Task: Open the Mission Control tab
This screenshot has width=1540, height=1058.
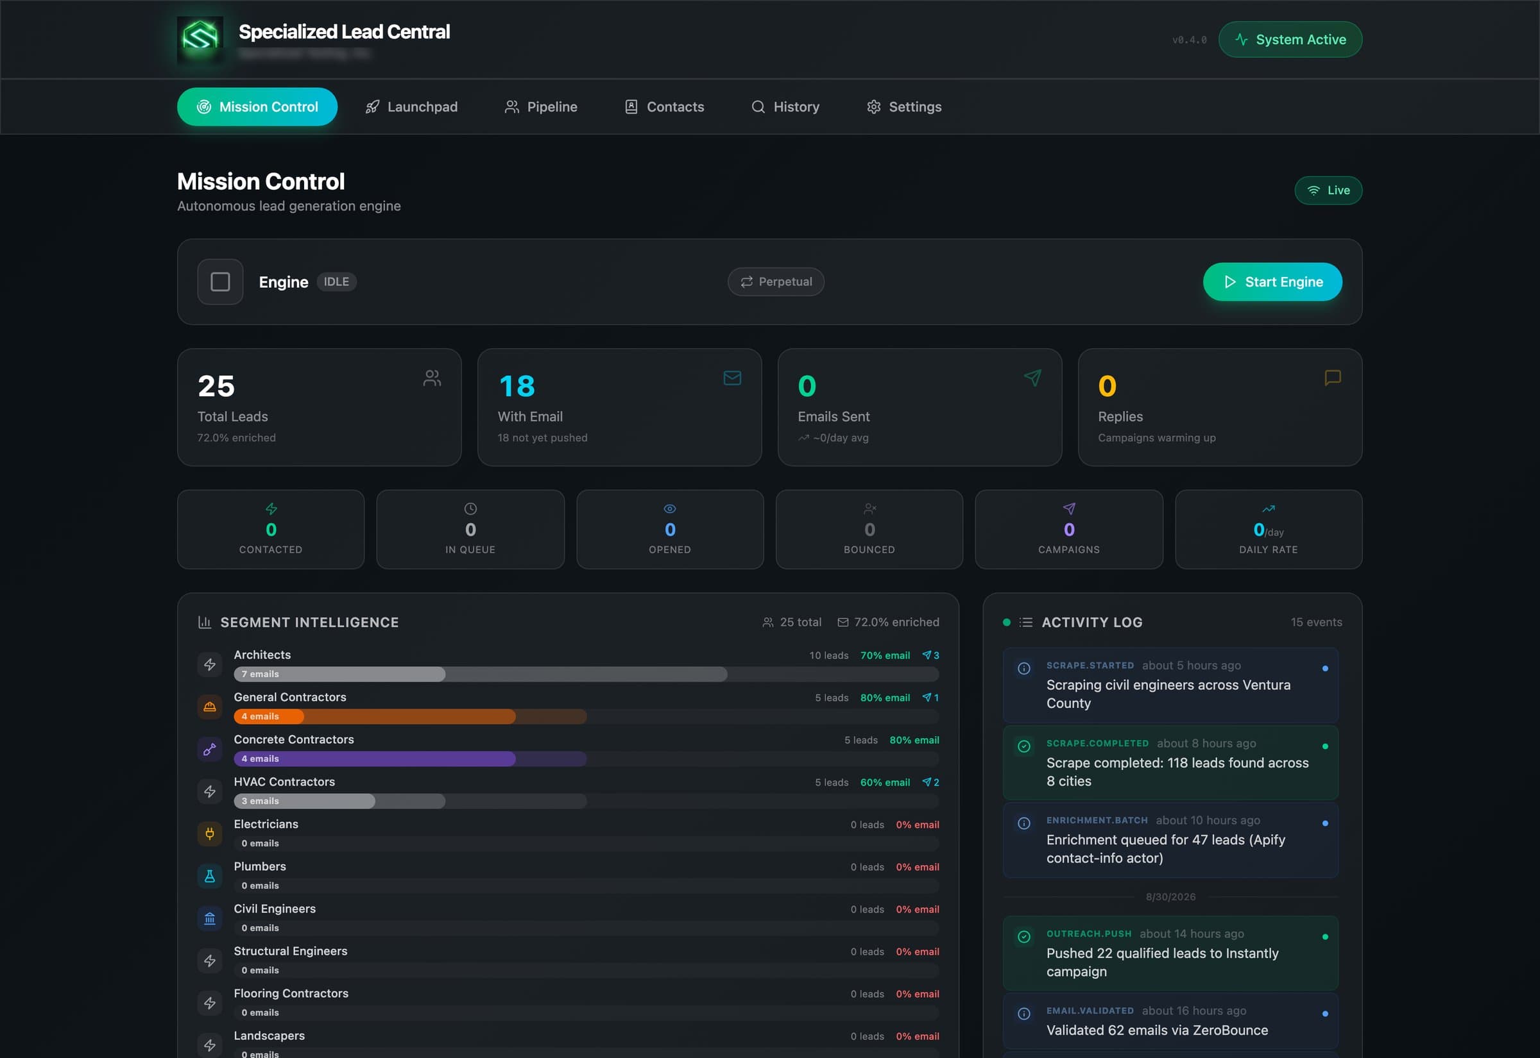Action: (x=257, y=106)
